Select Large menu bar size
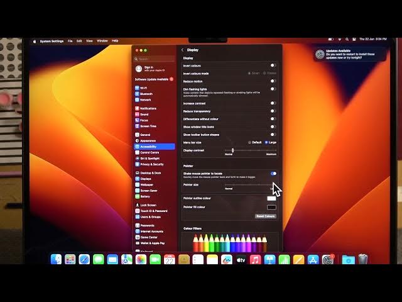 click(x=271, y=142)
